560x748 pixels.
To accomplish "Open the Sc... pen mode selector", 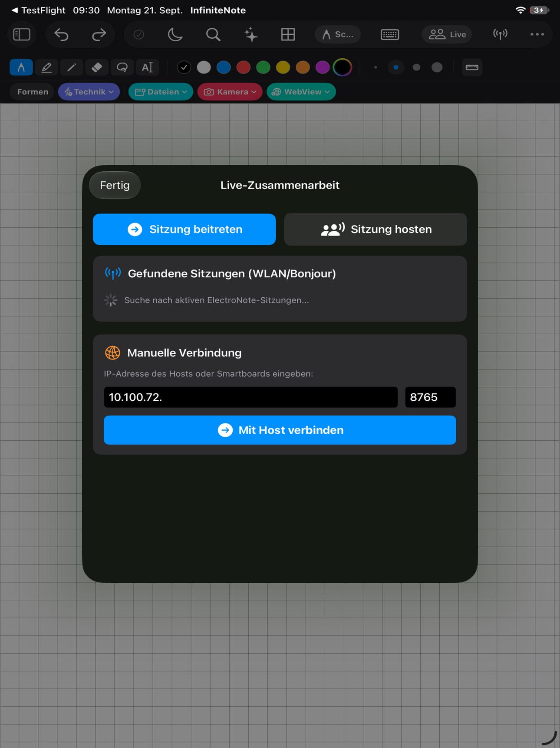I will 338,34.
